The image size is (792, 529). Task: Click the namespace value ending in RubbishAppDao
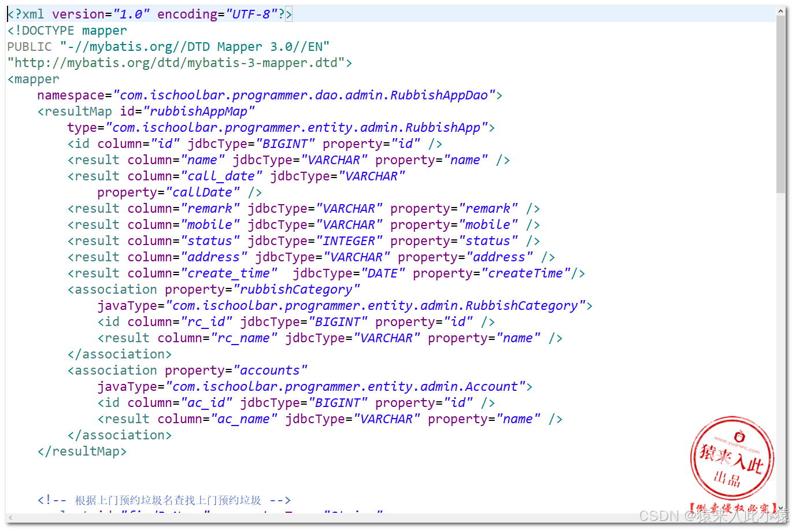304,95
